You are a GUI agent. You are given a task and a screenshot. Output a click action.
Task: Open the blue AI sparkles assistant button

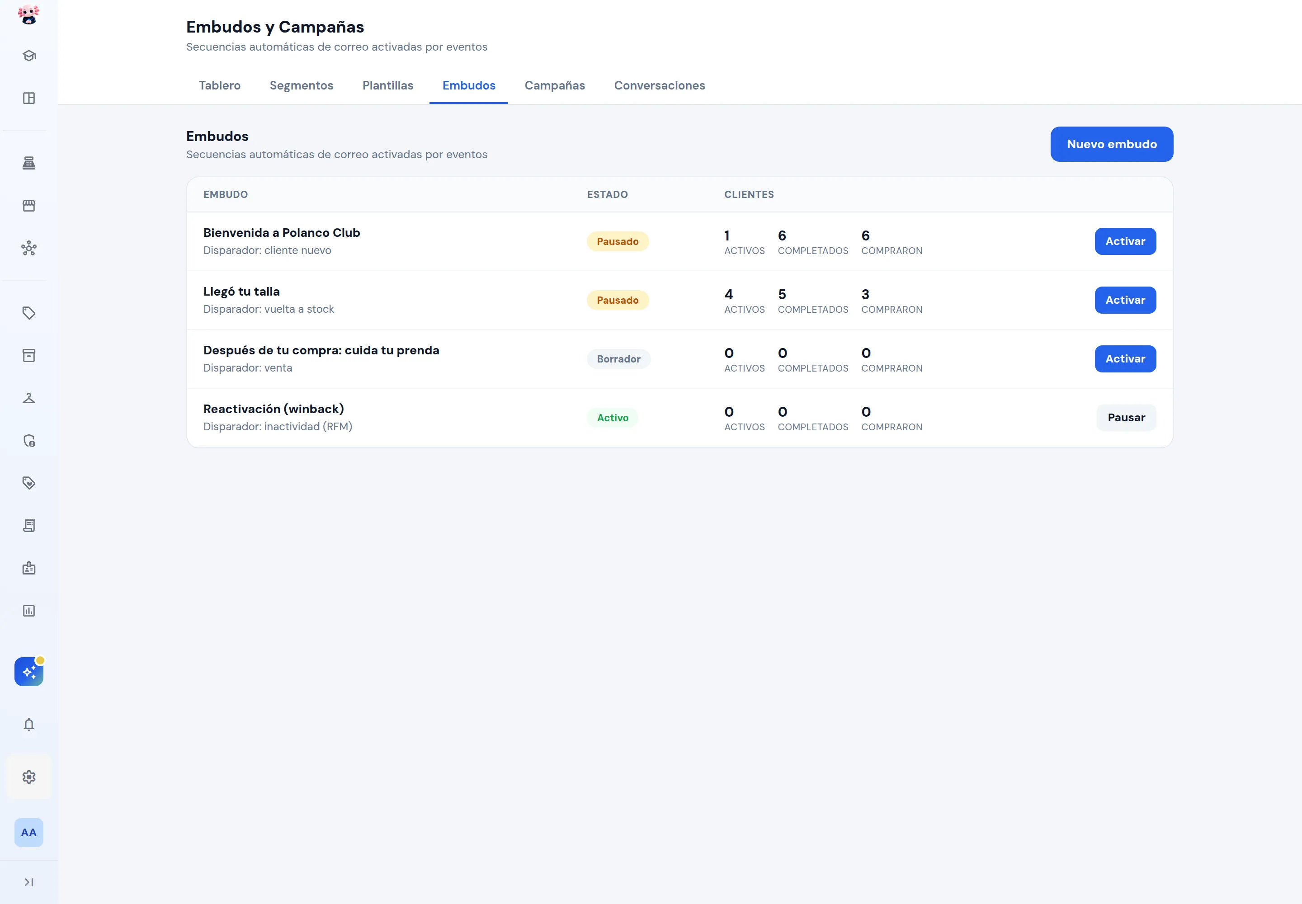[x=29, y=672]
